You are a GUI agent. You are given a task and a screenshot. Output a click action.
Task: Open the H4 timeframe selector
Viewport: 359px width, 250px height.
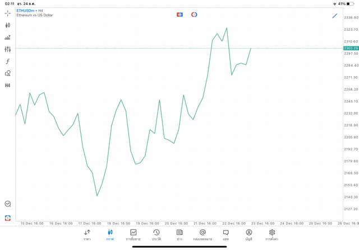point(7,86)
